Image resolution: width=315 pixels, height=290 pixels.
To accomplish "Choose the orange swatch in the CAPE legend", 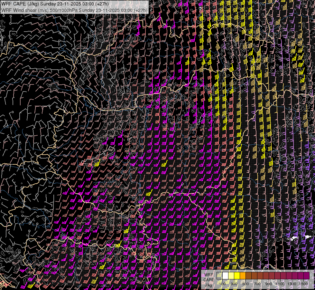I will pyautogui.click(x=243, y=276).
